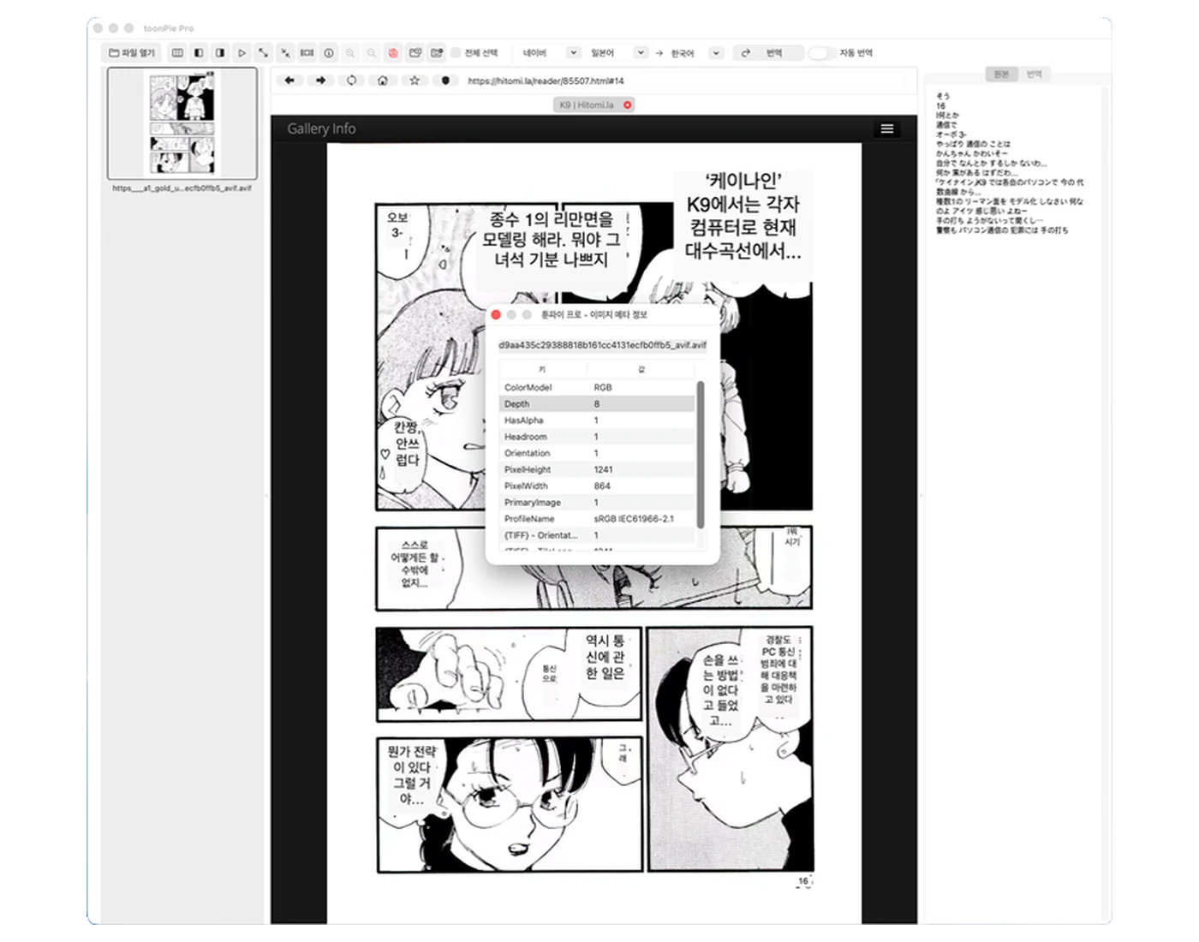Select the PixelHeight row
Image resolution: width=1199 pixels, height=942 pixels.
pyautogui.click(x=597, y=469)
